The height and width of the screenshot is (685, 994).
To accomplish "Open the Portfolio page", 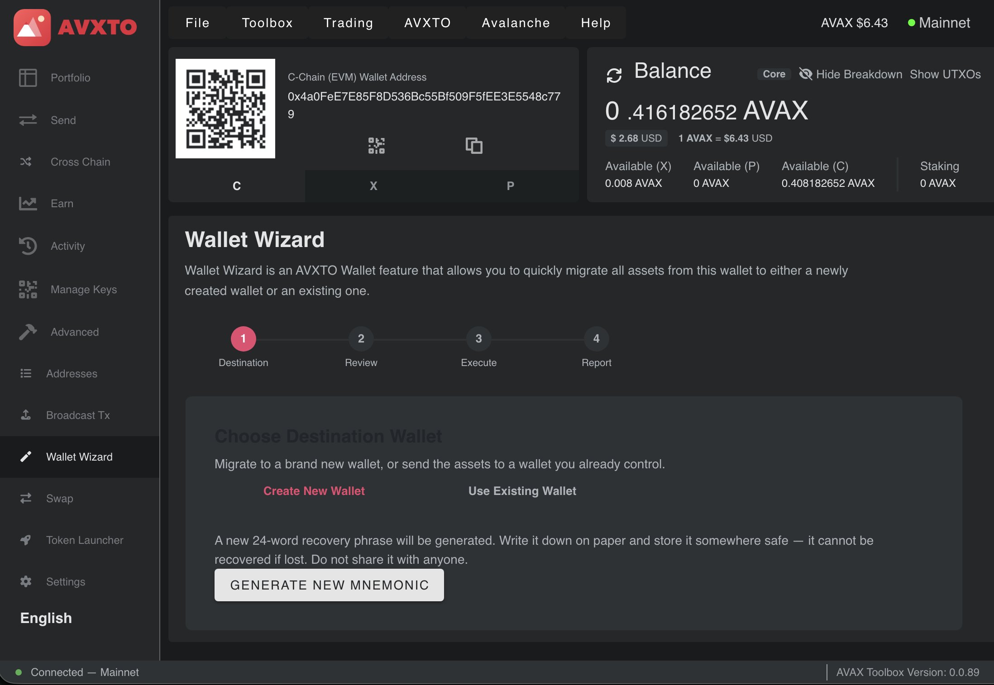I will coord(71,77).
